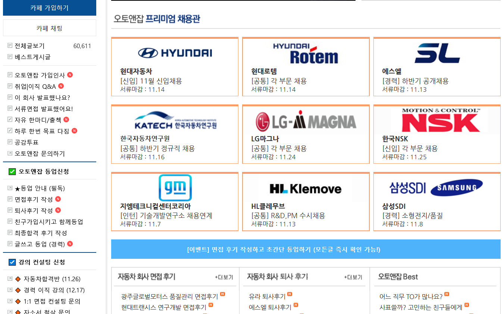Open 자유 한마디/출첵 board
This screenshot has width=504, height=314.
pyautogui.click(x=38, y=120)
